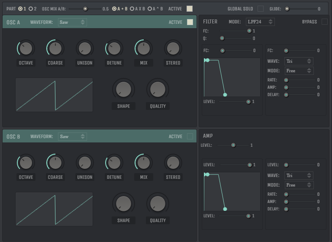The width and height of the screenshot is (332, 242).
Task: Open the Filter Mode LPF24 dropdown
Action: [x=260, y=22]
